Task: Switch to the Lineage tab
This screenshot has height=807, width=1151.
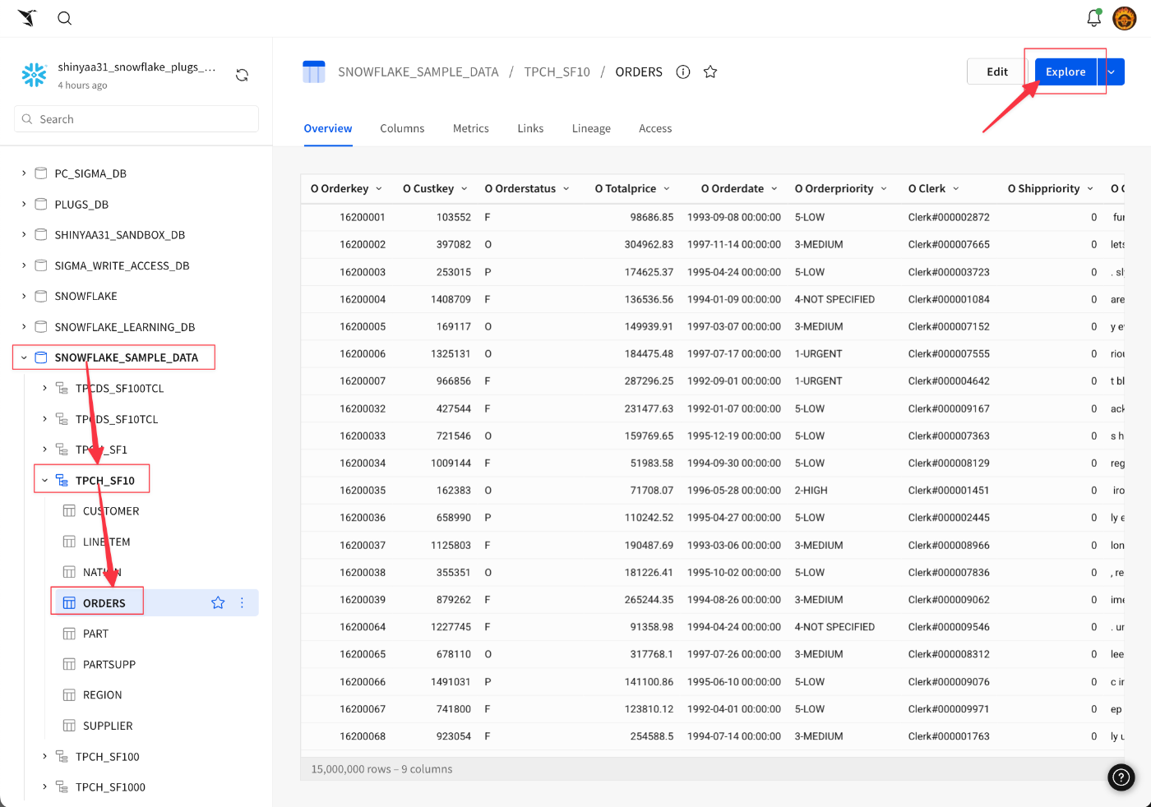Action: click(x=591, y=128)
